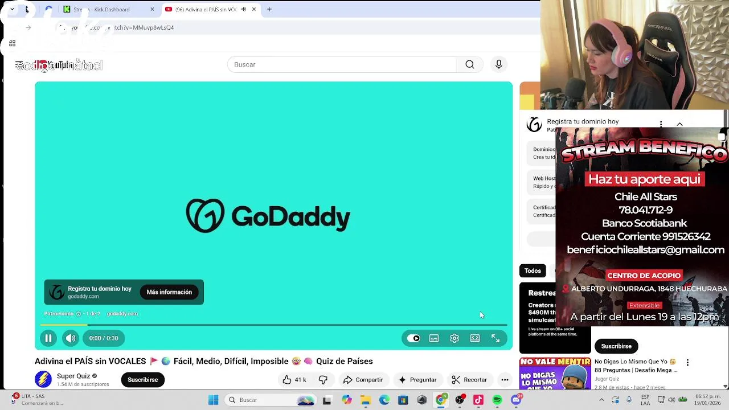Click the Más información ad button
Screen dimensions: 729x410
coord(169,292)
